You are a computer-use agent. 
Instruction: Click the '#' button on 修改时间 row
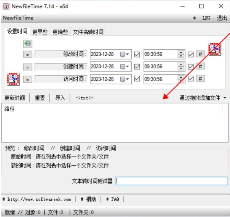point(200,54)
